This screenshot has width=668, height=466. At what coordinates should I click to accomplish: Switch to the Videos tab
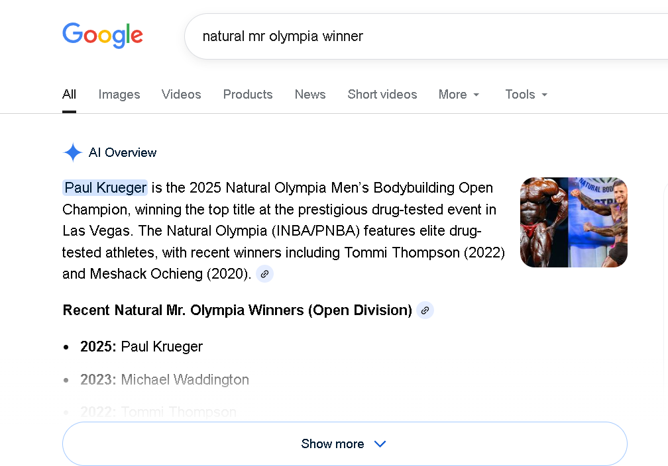point(181,94)
